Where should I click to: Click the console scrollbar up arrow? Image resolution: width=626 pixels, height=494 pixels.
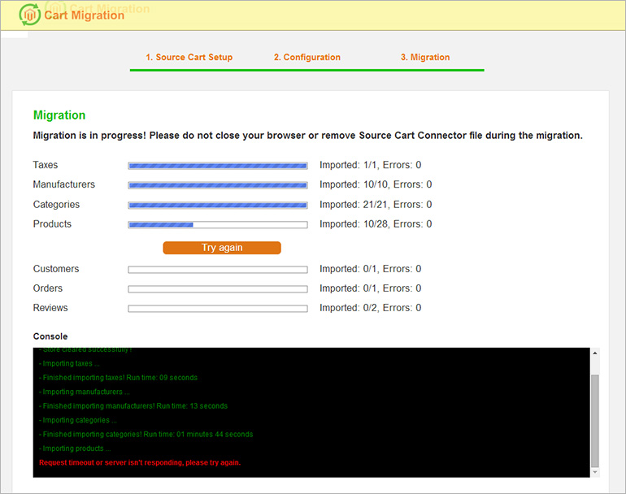(595, 353)
